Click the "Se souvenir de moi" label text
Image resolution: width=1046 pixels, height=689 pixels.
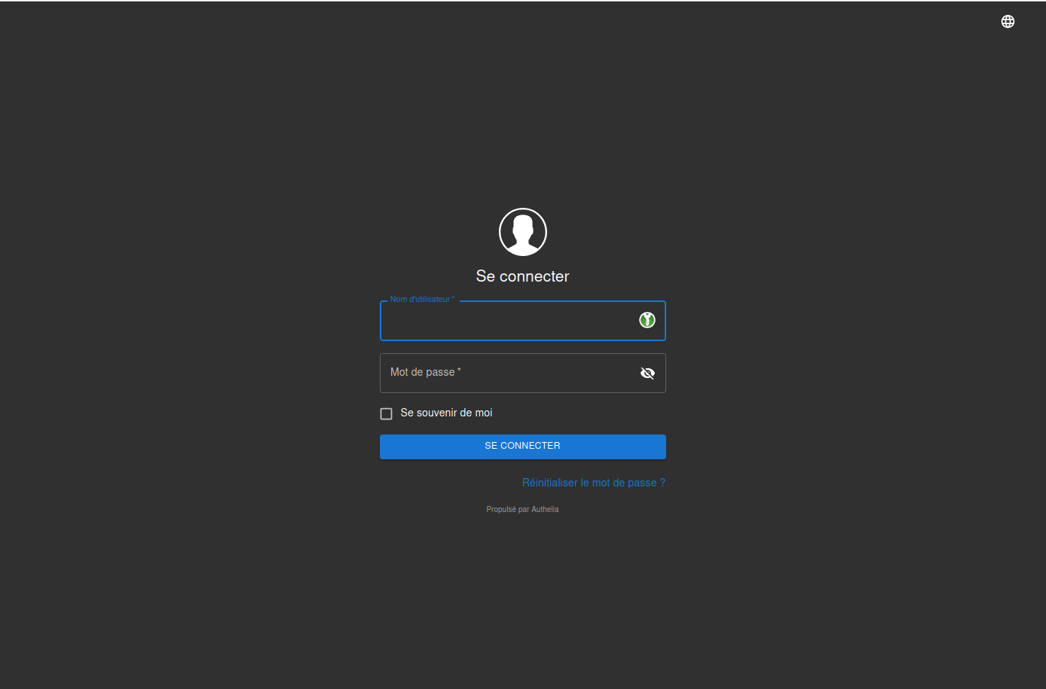point(446,413)
